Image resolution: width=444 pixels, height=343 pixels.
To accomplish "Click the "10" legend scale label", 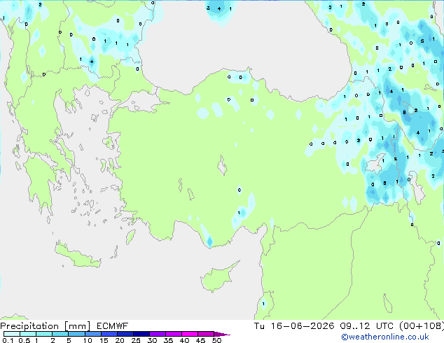I will tap(88, 340).
